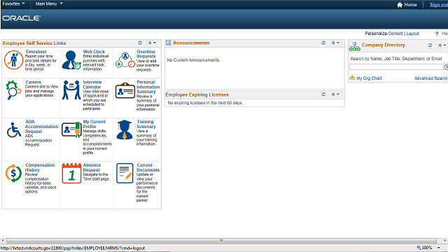Screen dimensions: 448x252
Task: Click the Oracle logo
Action: pyautogui.click(x=22, y=18)
